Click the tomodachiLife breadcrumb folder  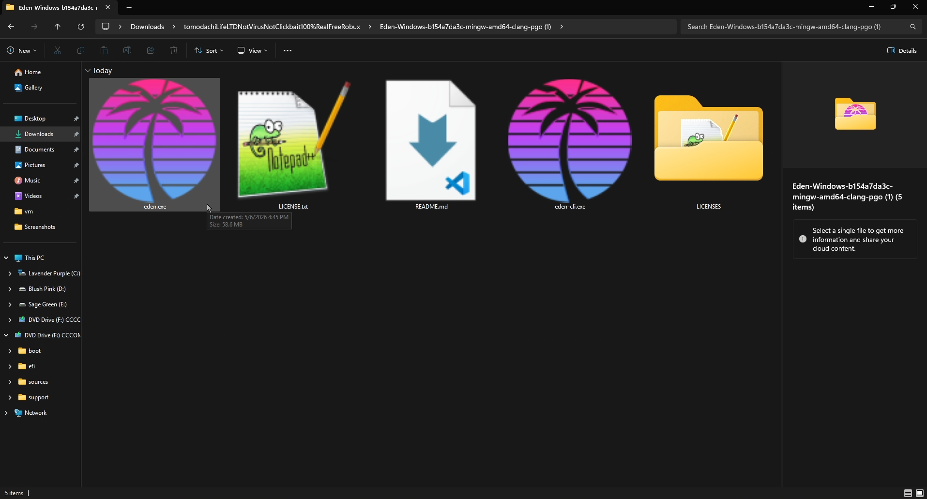pyautogui.click(x=272, y=27)
